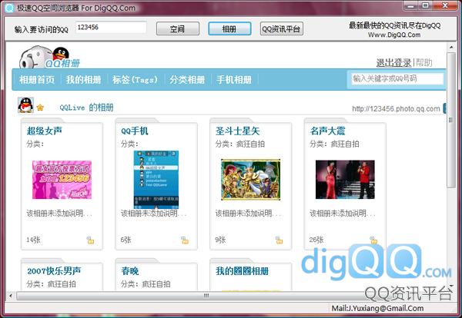Click the vertical scrollbar thumb

(x=451, y=120)
